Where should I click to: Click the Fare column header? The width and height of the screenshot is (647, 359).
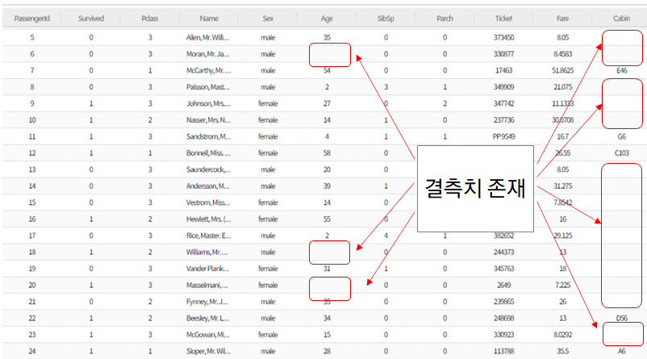coord(563,19)
